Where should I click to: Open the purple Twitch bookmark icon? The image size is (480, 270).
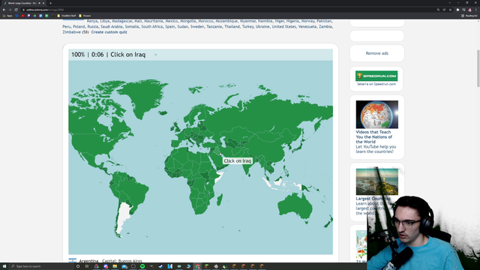tap(28, 16)
